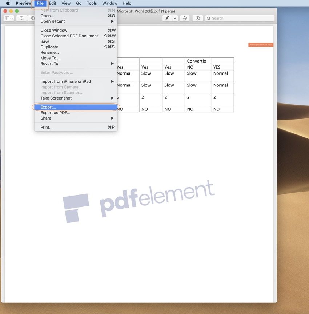Choose Print... from the File menu

click(x=76, y=127)
